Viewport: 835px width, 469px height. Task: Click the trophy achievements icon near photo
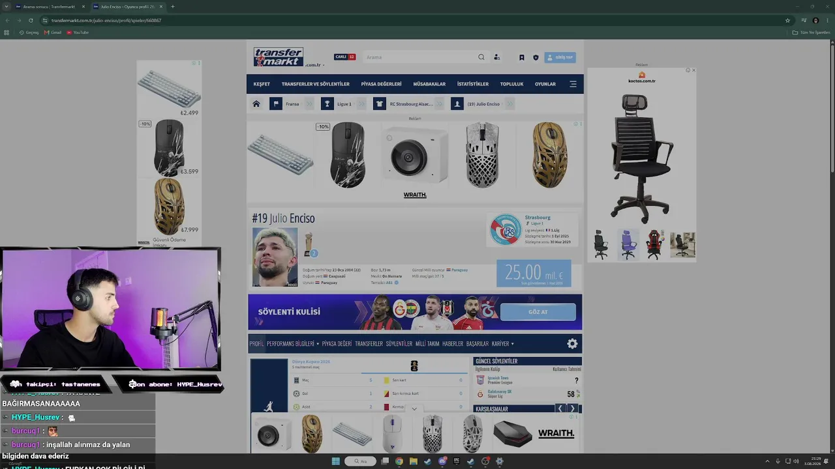(309, 245)
